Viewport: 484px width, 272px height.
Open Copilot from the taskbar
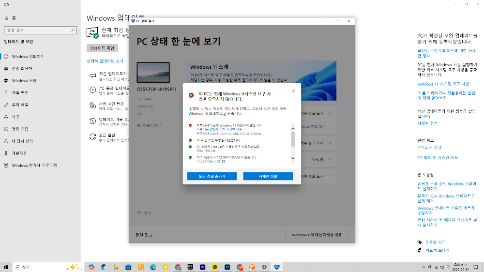click(91, 267)
